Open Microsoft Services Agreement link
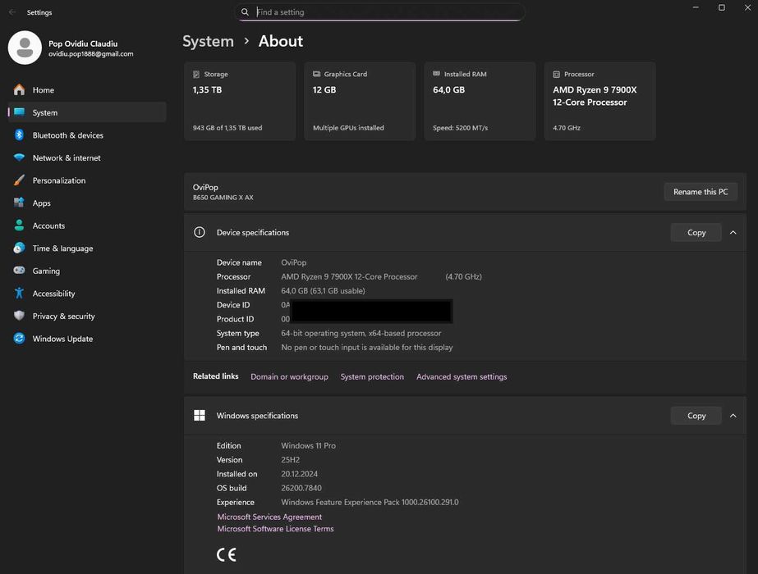Screen dimensions: 758x574 tap(269, 517)
